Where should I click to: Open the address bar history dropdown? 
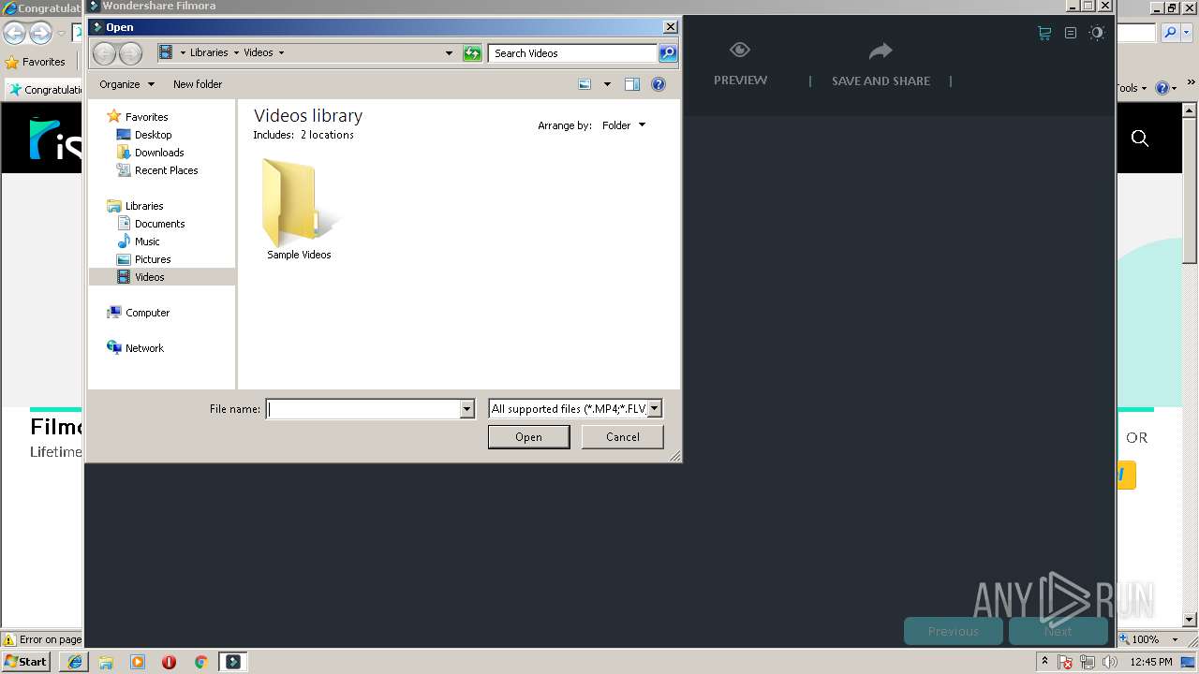pos(449,53)
